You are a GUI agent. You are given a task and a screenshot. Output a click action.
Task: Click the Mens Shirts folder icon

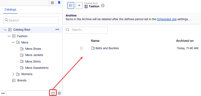(x=22, y=61)
